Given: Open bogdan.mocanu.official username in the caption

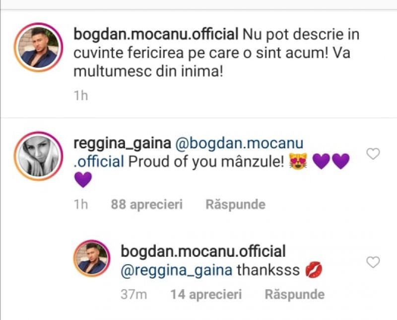Looking at the screenshot, I should click(x=155, y=35).
